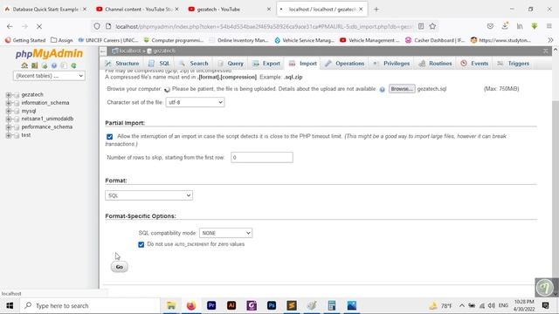Viewport: 559px width, 314px height.
Task: Open the Routines tab
Action: point(435,64)
